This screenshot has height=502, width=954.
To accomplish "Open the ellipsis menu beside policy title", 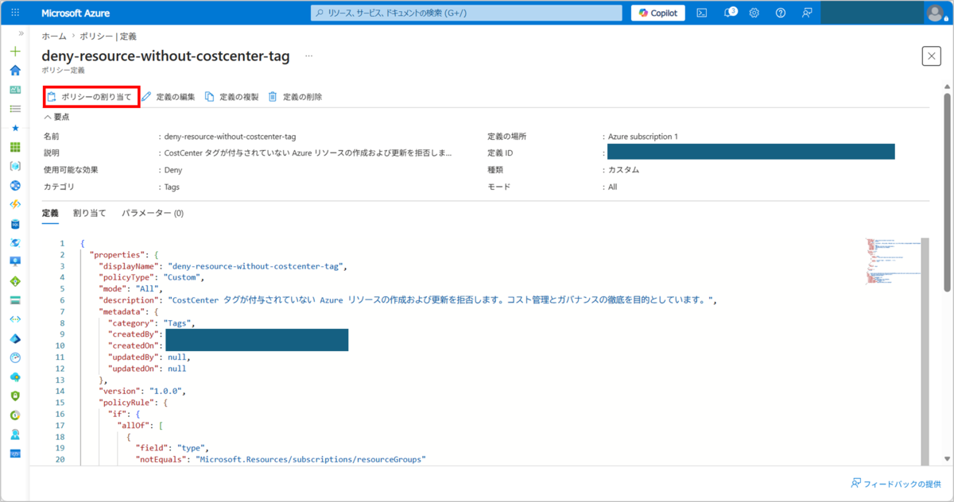I will click(308, 56).
